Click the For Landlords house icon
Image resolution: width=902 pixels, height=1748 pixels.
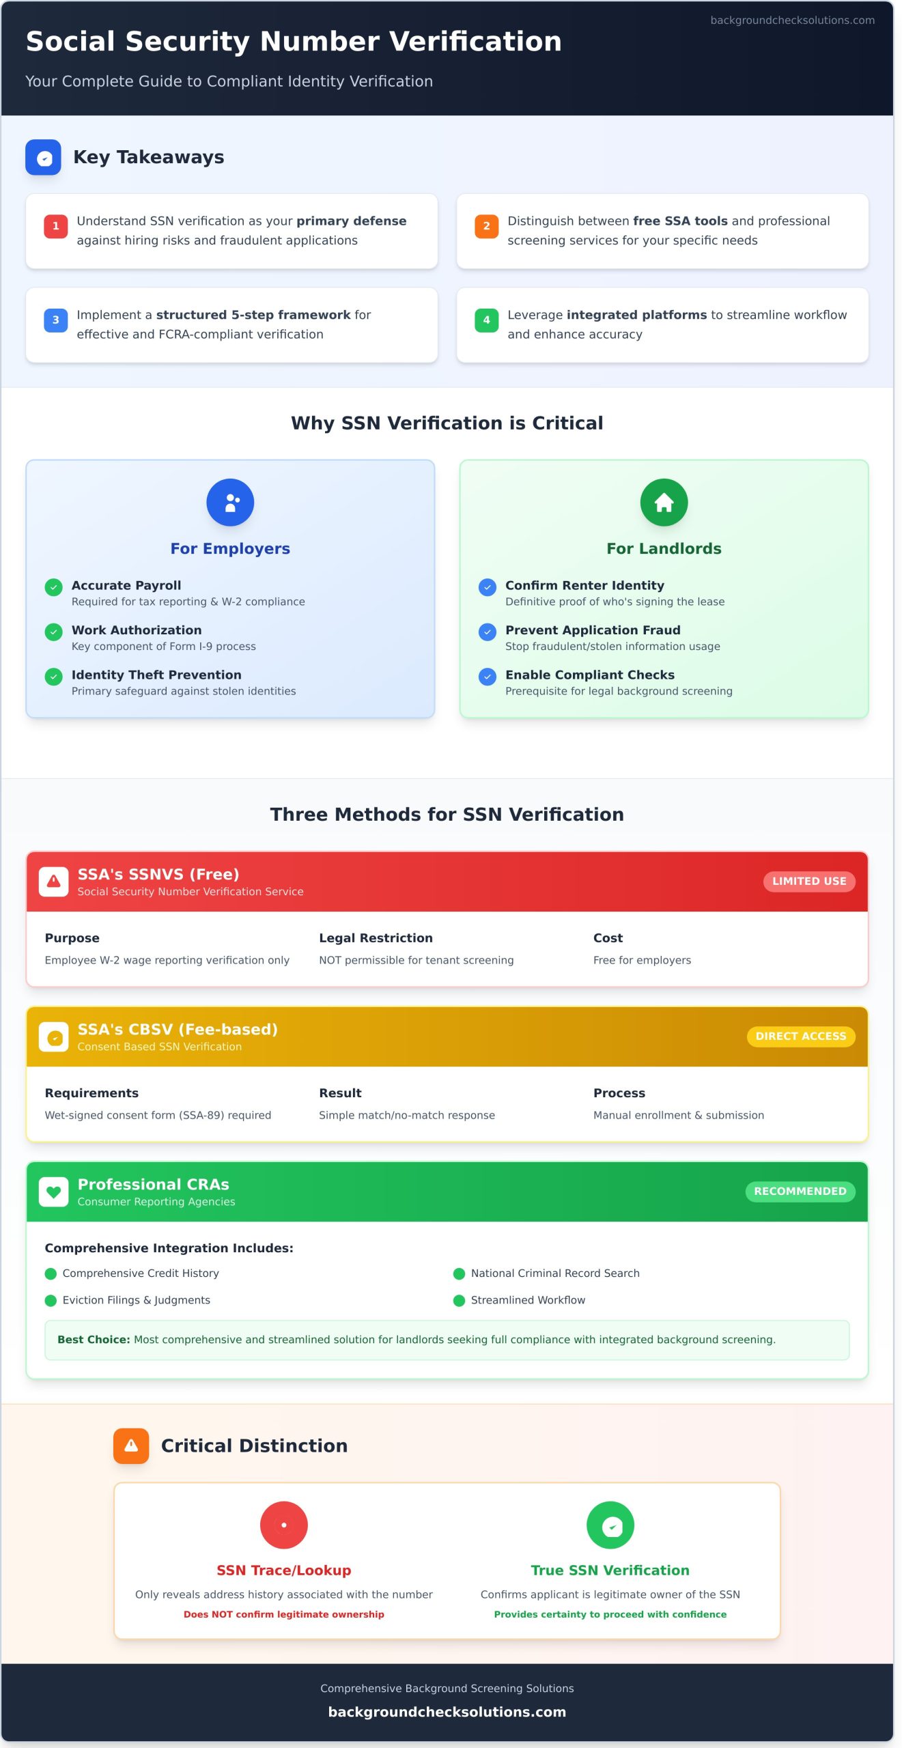(x=664, y=503)
